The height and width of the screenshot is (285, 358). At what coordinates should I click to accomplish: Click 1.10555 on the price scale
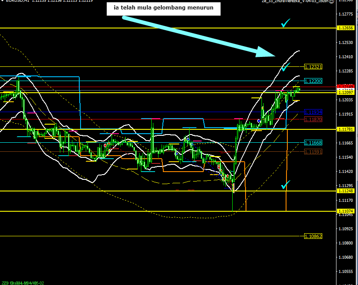[x=346, y=272]
